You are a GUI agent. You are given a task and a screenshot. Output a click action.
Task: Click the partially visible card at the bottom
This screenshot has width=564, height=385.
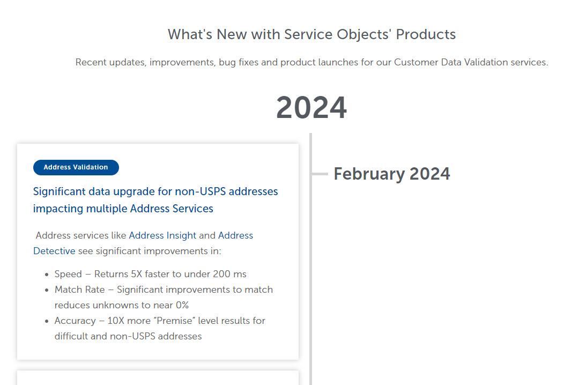tap(158, 378)
